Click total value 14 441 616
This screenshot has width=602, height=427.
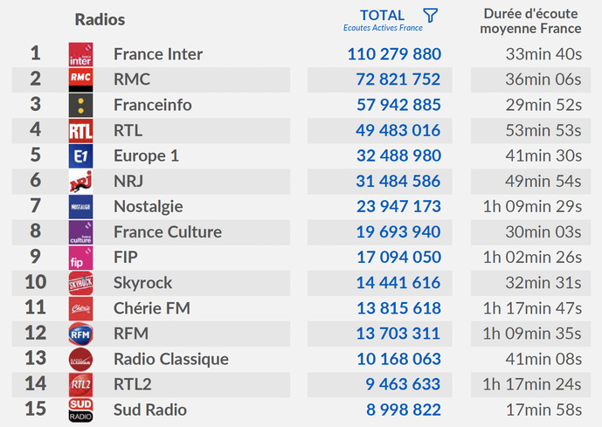coord(398,283)
